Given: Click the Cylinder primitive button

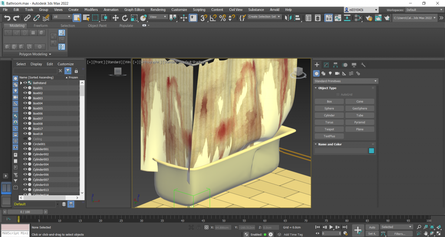Looking at the screenshot, I should (x=329, y=115).
